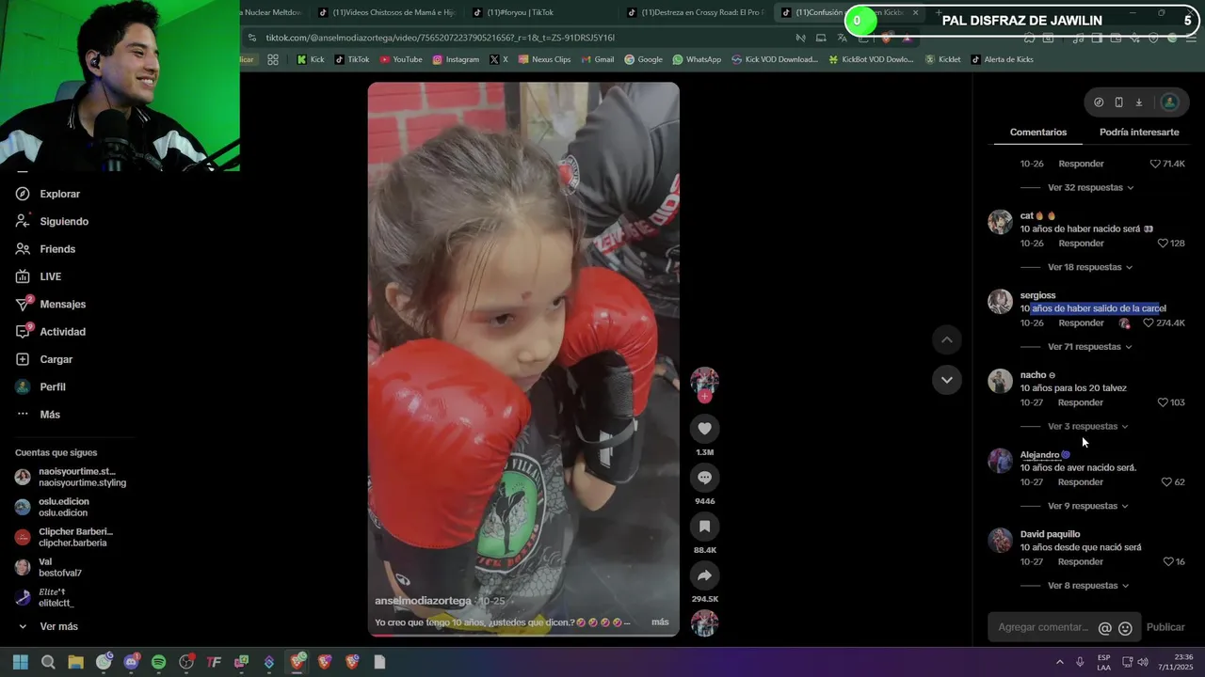Like nacho's comment with 103 likes
The image size is (1205, 677).
[x=1164, y=402]
